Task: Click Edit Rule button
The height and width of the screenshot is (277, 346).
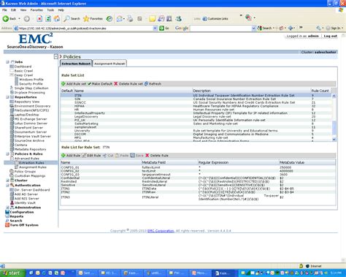Action: pos(91,156)
